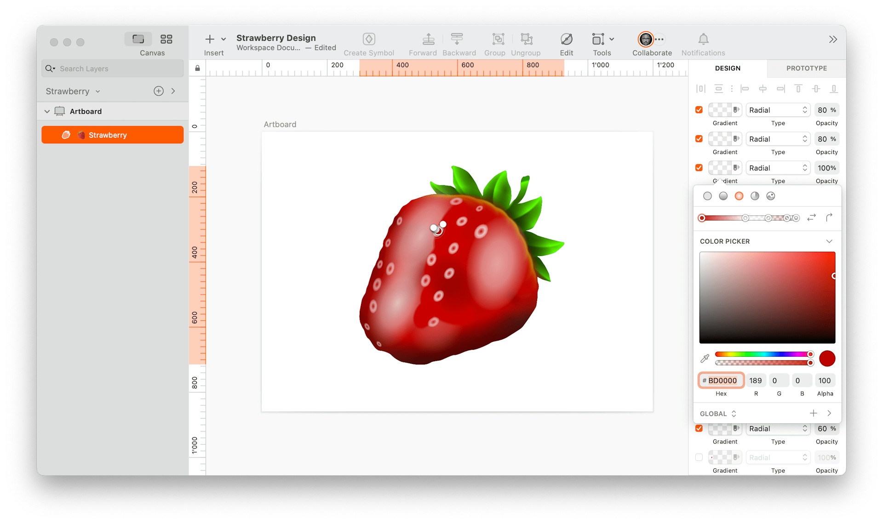
Task: Choose the image fill option
Action: pyautogui.click(x=771, y=196)
